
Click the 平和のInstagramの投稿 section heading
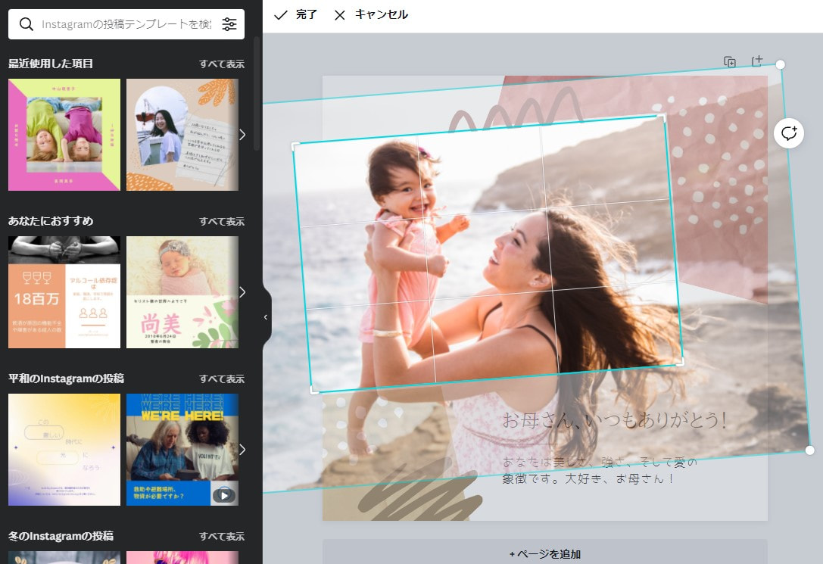[66, 379]
